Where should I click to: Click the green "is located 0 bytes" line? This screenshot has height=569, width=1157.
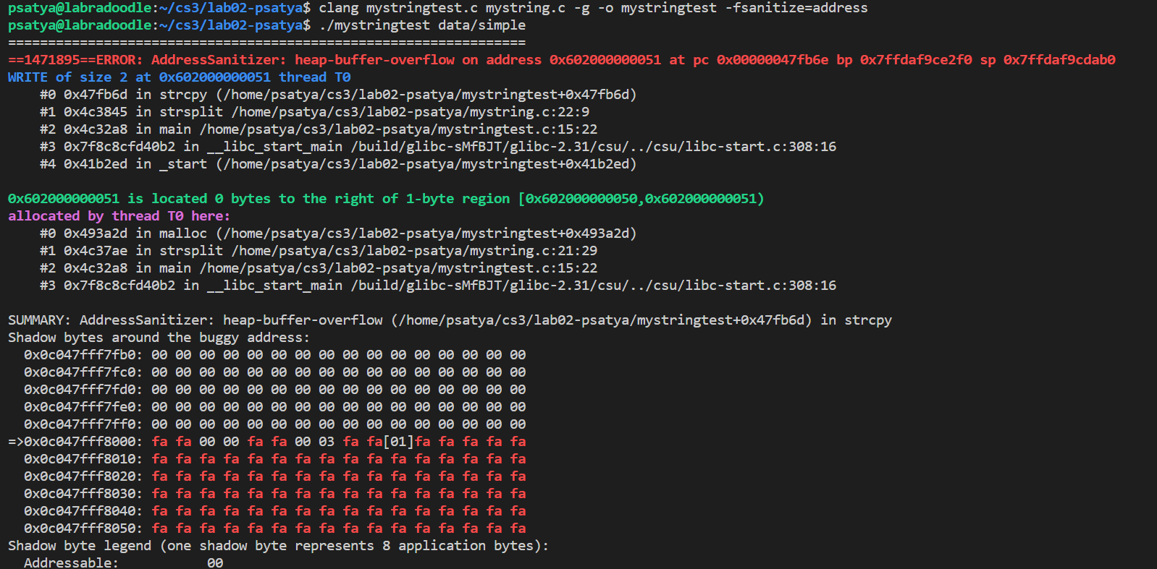point(385,199)
